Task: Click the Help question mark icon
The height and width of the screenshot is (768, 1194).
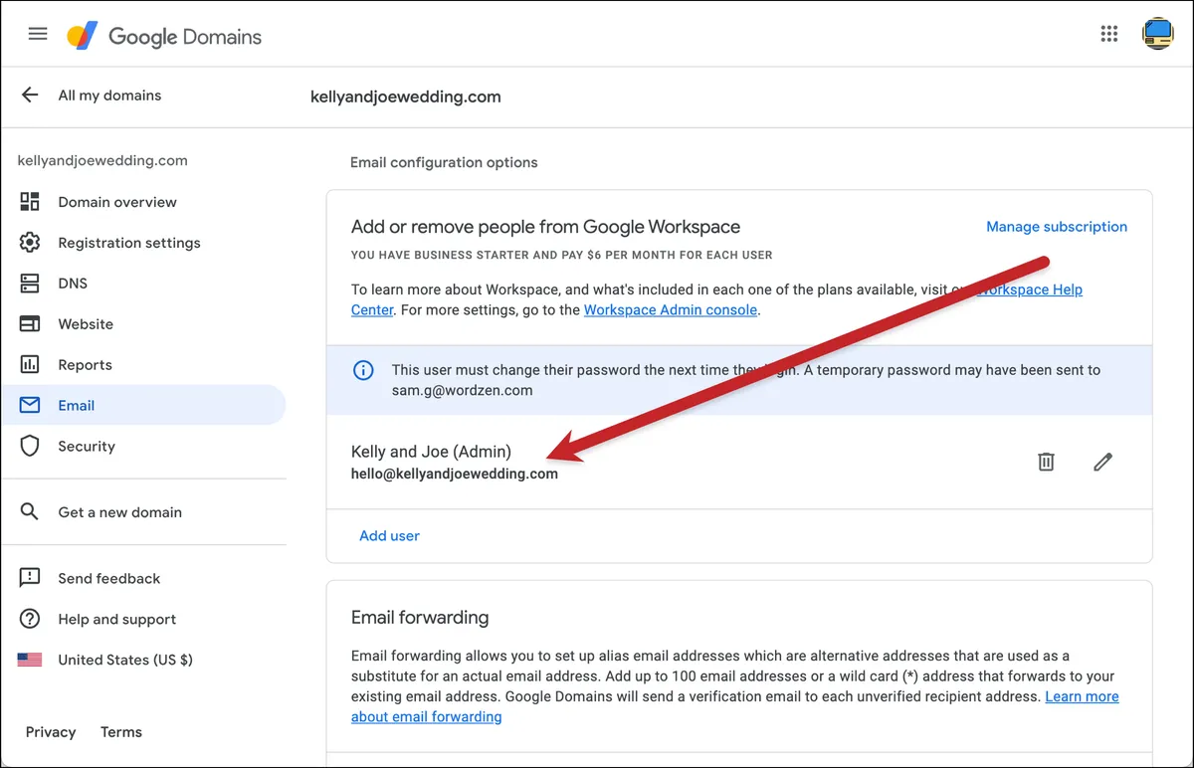Action: 30,619
